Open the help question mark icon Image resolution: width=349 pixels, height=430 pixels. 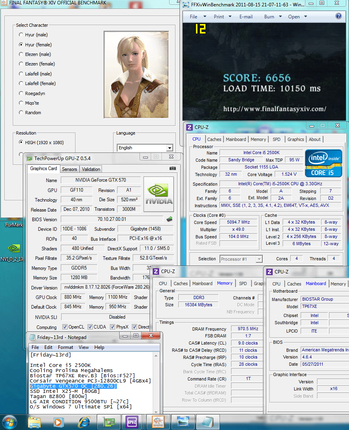[339, 16]
